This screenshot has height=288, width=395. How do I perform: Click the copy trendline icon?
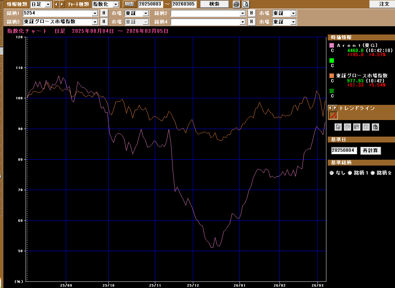pyautogui.click(x=347, y=127)
